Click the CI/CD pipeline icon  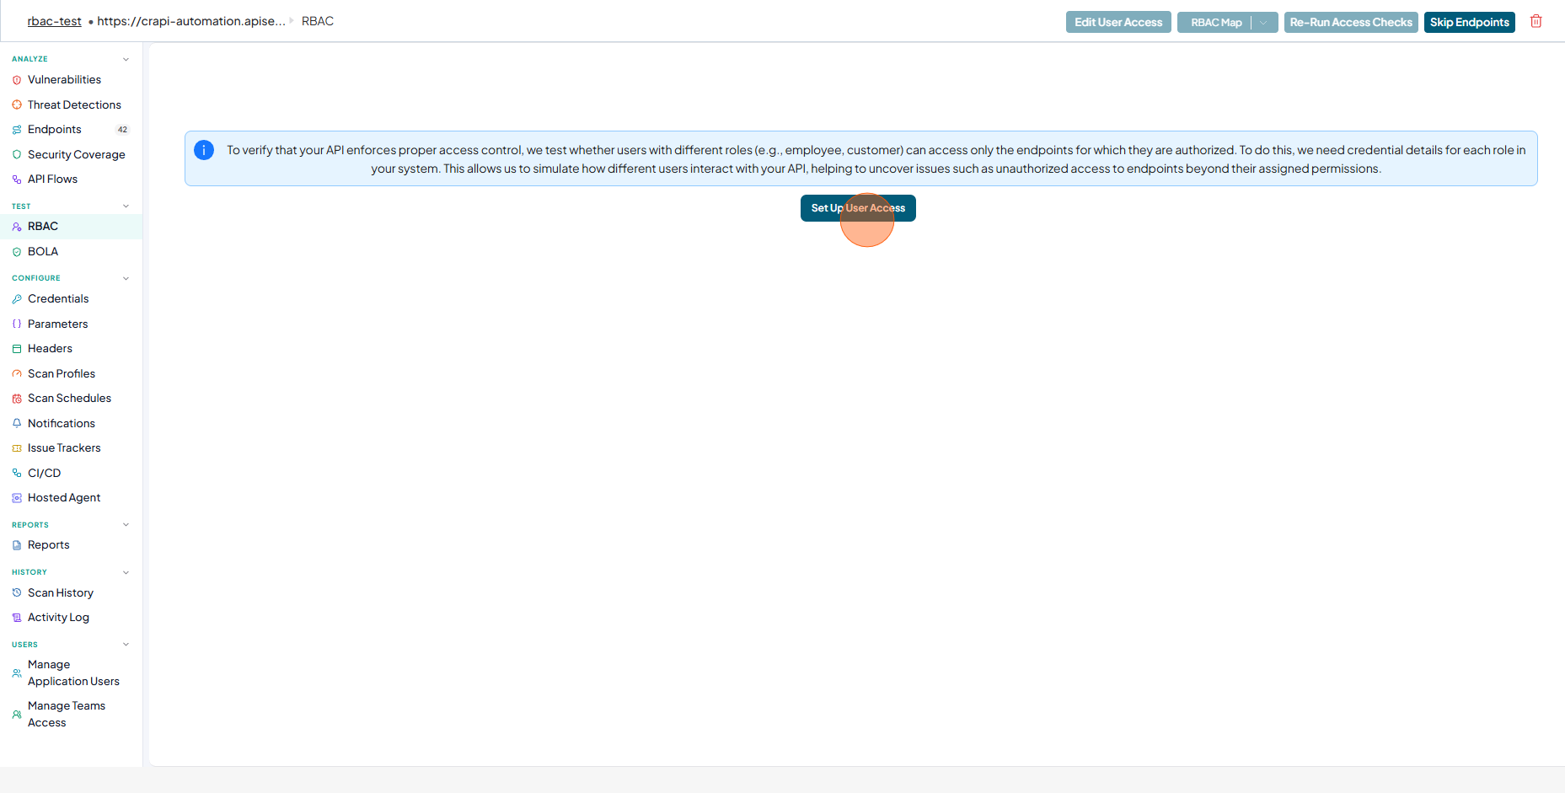pos(17,473)
